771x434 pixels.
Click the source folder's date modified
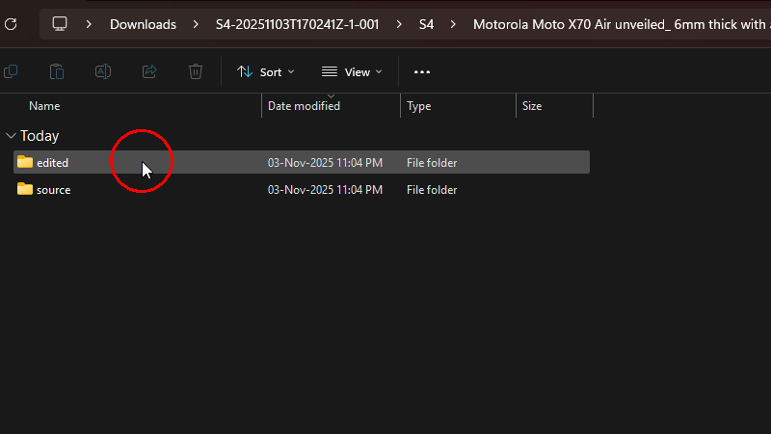coord(325,189)
